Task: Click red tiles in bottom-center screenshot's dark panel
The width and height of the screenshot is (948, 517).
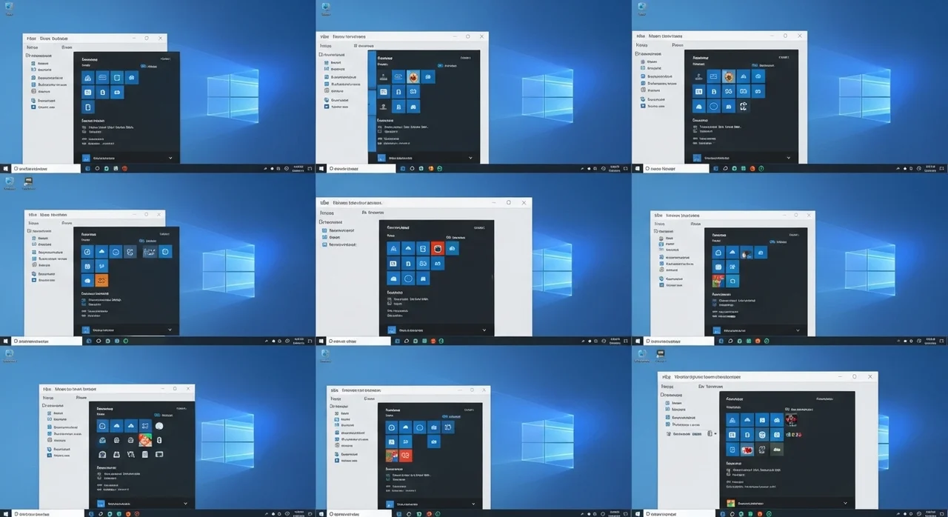Action: tap(398, 456)
